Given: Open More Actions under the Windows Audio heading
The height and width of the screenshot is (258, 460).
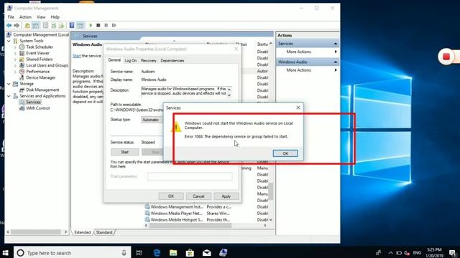Looking at the screenshot, I should (298, 70).
